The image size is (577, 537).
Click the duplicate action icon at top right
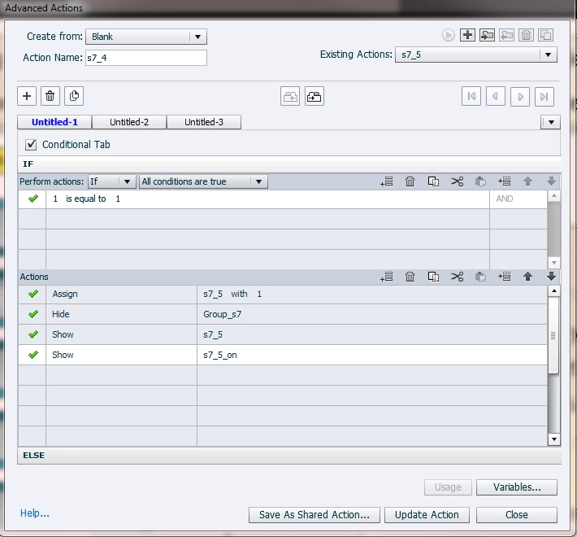point(546,35)
